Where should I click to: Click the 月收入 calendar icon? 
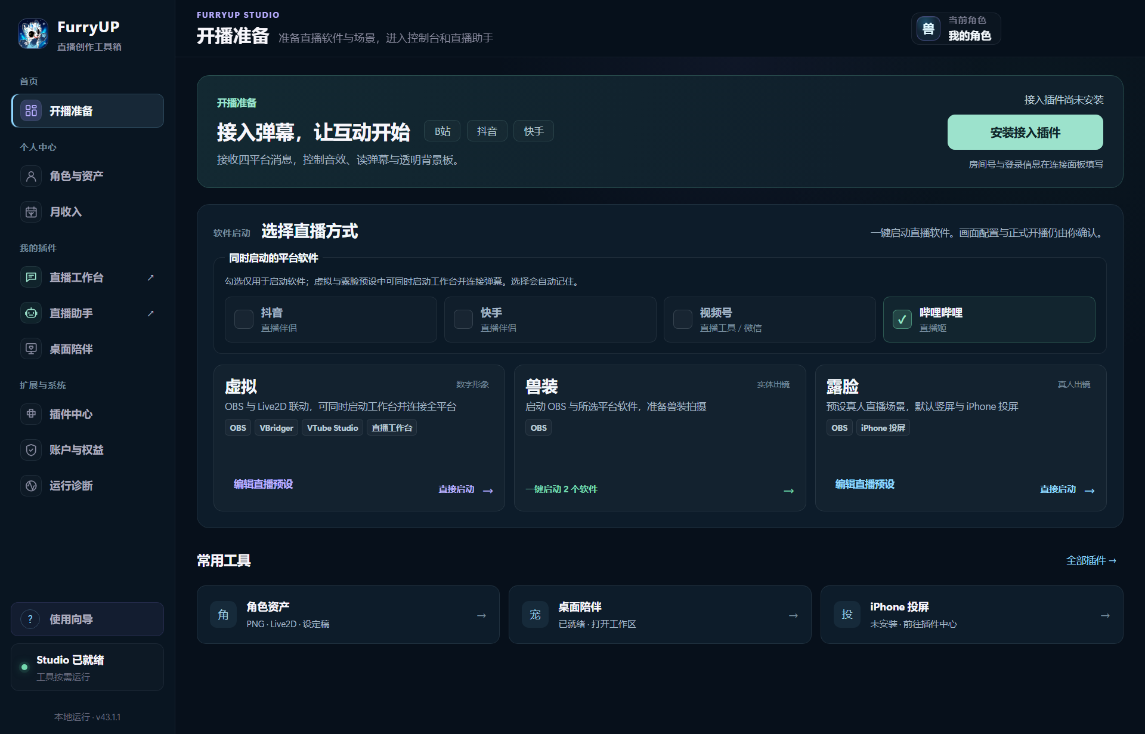tap(31, 212)
